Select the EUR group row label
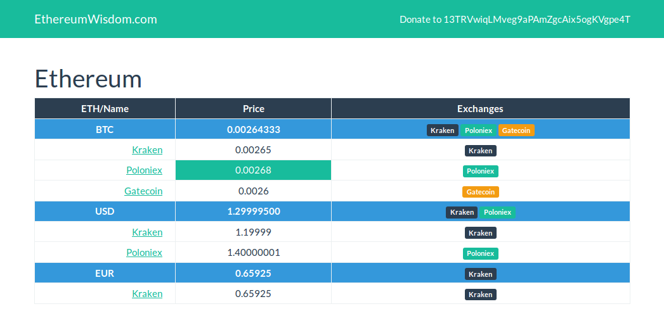664x330 pixels. (x=105, y=273)
